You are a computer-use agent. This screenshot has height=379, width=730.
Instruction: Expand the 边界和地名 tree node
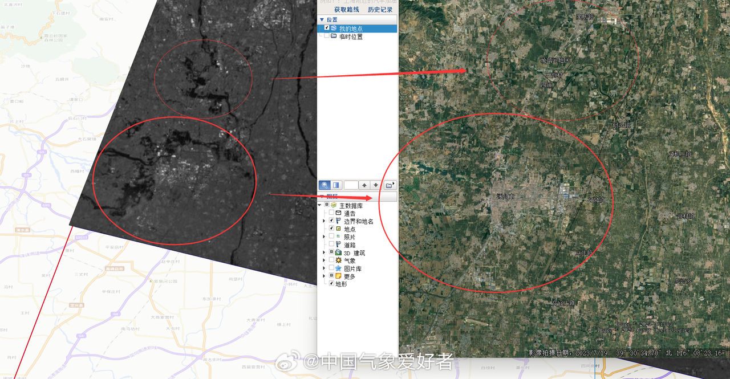325,221
